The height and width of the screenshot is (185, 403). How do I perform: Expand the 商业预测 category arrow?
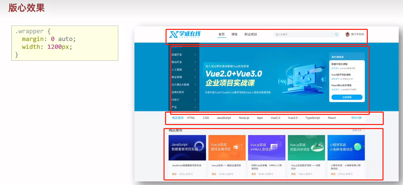[x=195, y=77]
